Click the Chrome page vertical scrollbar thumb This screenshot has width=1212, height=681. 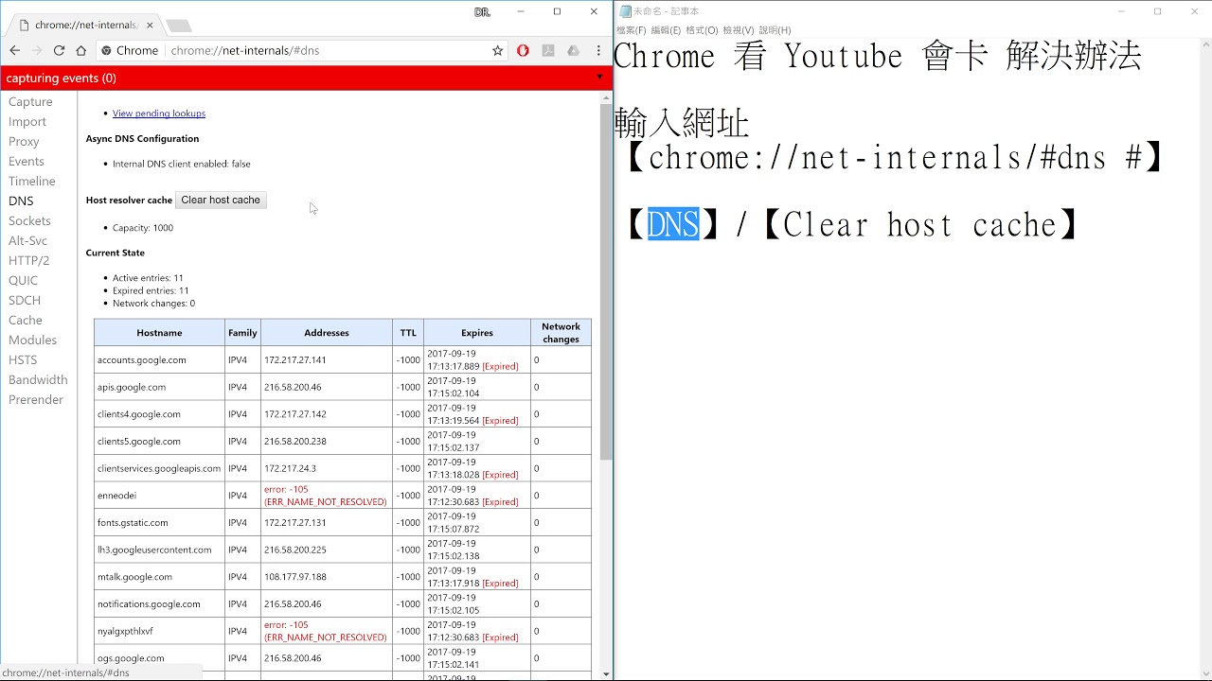pyautogui.click(x=606, y=284)
